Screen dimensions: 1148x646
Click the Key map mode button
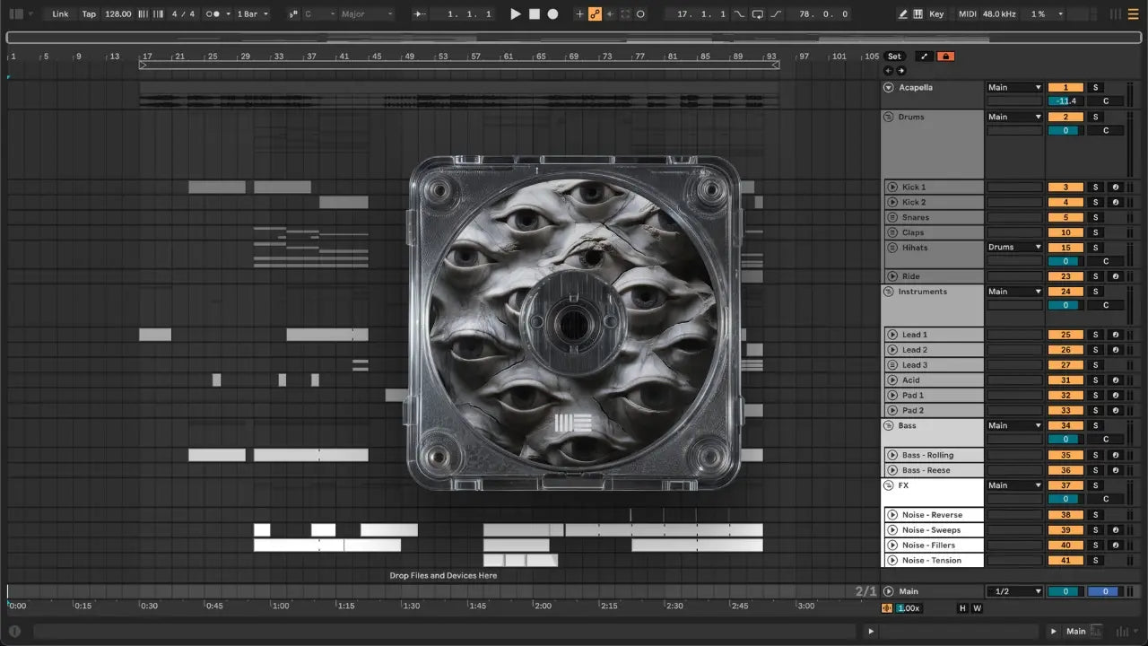coord(936,14)
